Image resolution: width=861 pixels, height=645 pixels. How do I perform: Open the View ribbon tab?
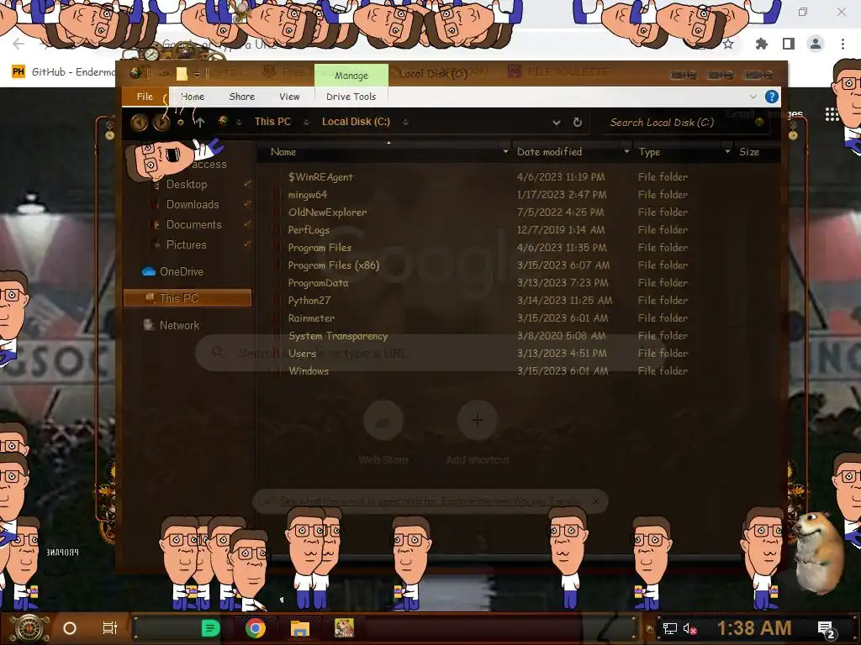click(x=289, y=97)
